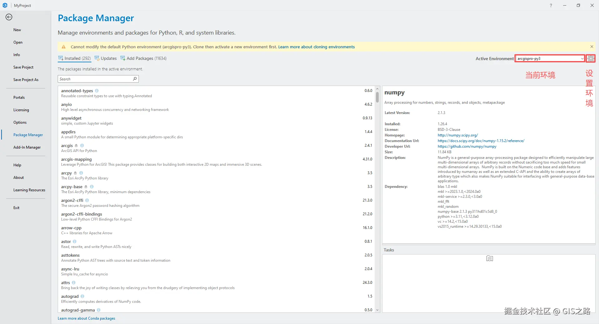Select the Installed packages tab
This screenshot has height=324, width=599.
(x=75, y=58)
